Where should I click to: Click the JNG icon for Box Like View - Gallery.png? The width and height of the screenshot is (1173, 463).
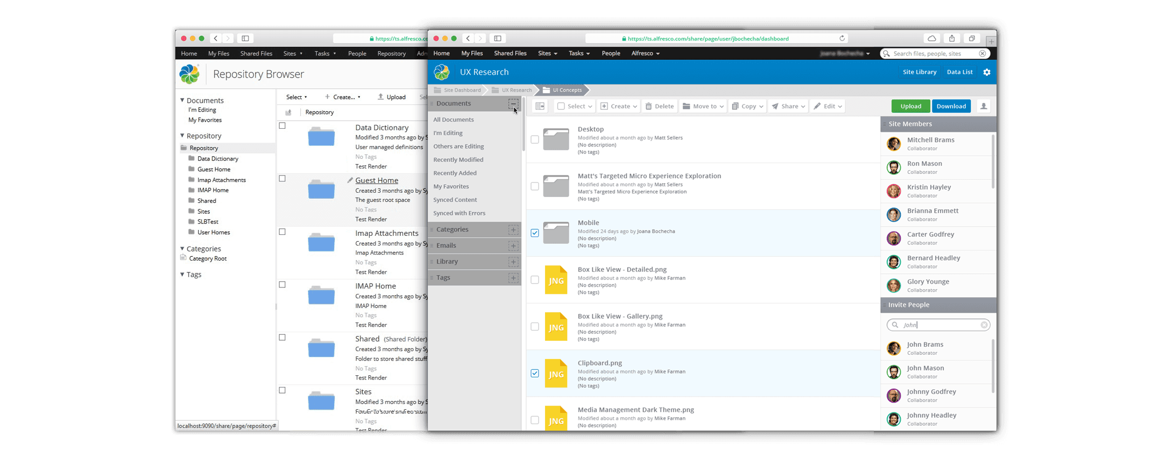pyautogui.click(x=556, y=326)
